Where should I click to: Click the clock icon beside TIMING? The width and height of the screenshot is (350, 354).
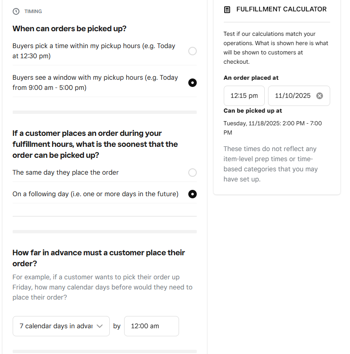[x=16, y=11]
